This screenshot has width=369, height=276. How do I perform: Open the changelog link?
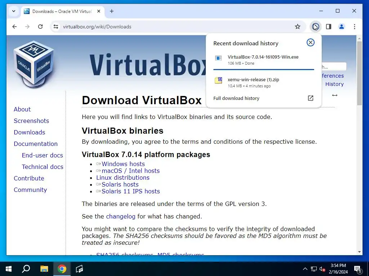pos(120,216)
